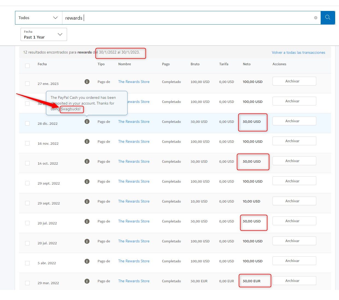Open info icon for 28 dic. 2022 payment
Viewport: 339px width, 300px height.
coord(87,121)
